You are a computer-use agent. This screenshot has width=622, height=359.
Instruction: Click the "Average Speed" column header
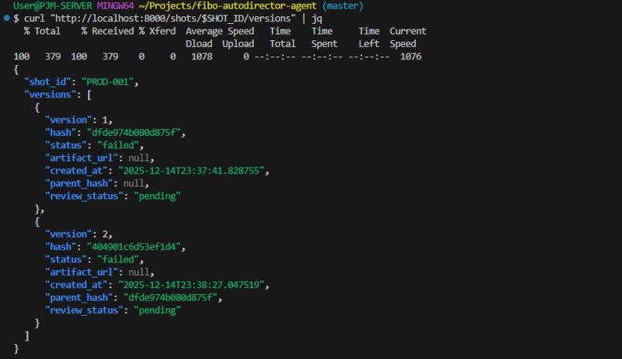tap(220, 31)
